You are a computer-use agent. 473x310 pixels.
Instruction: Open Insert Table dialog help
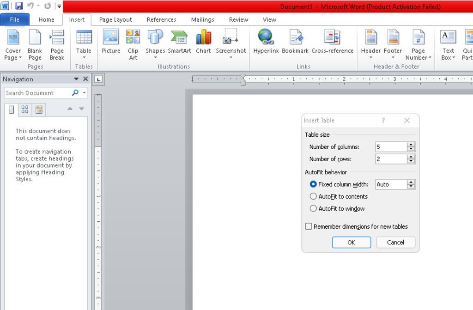point(383,121)
